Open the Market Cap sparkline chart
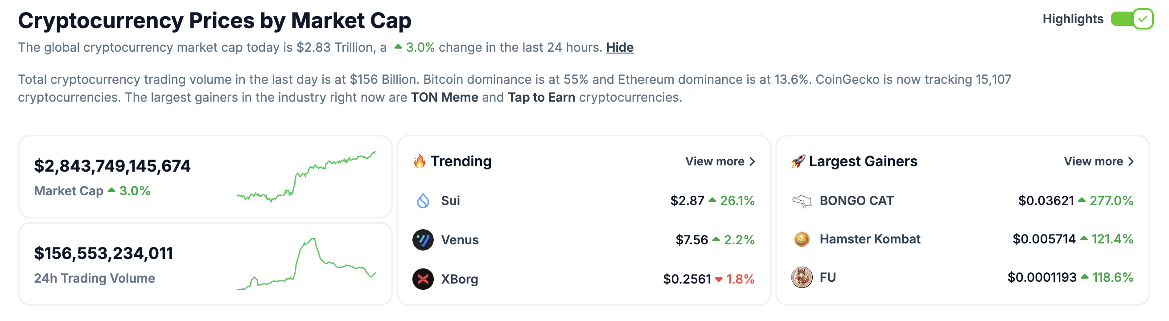 click(307, 177)
